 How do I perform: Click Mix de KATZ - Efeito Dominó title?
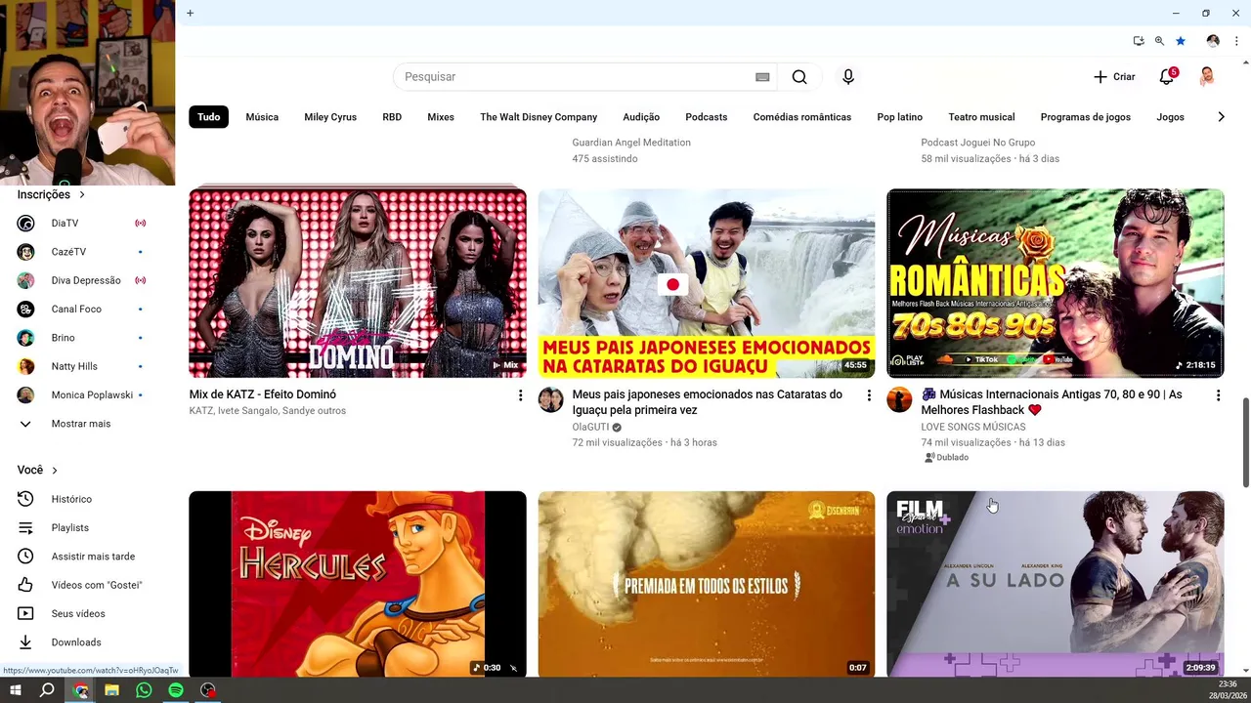[x=263, y=394]
